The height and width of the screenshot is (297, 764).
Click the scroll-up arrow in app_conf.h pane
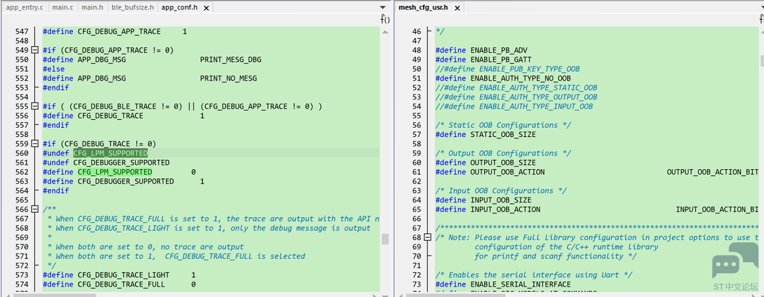[385, 32]
